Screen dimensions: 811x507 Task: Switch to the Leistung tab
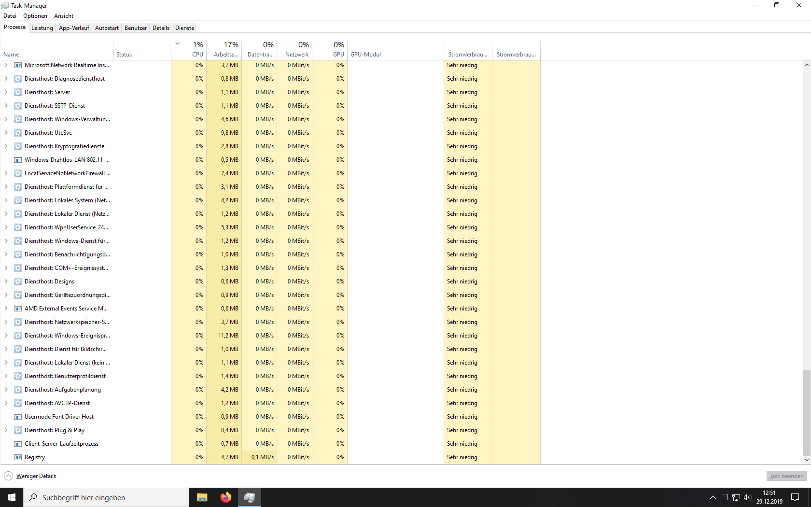(x=42, y=28)
